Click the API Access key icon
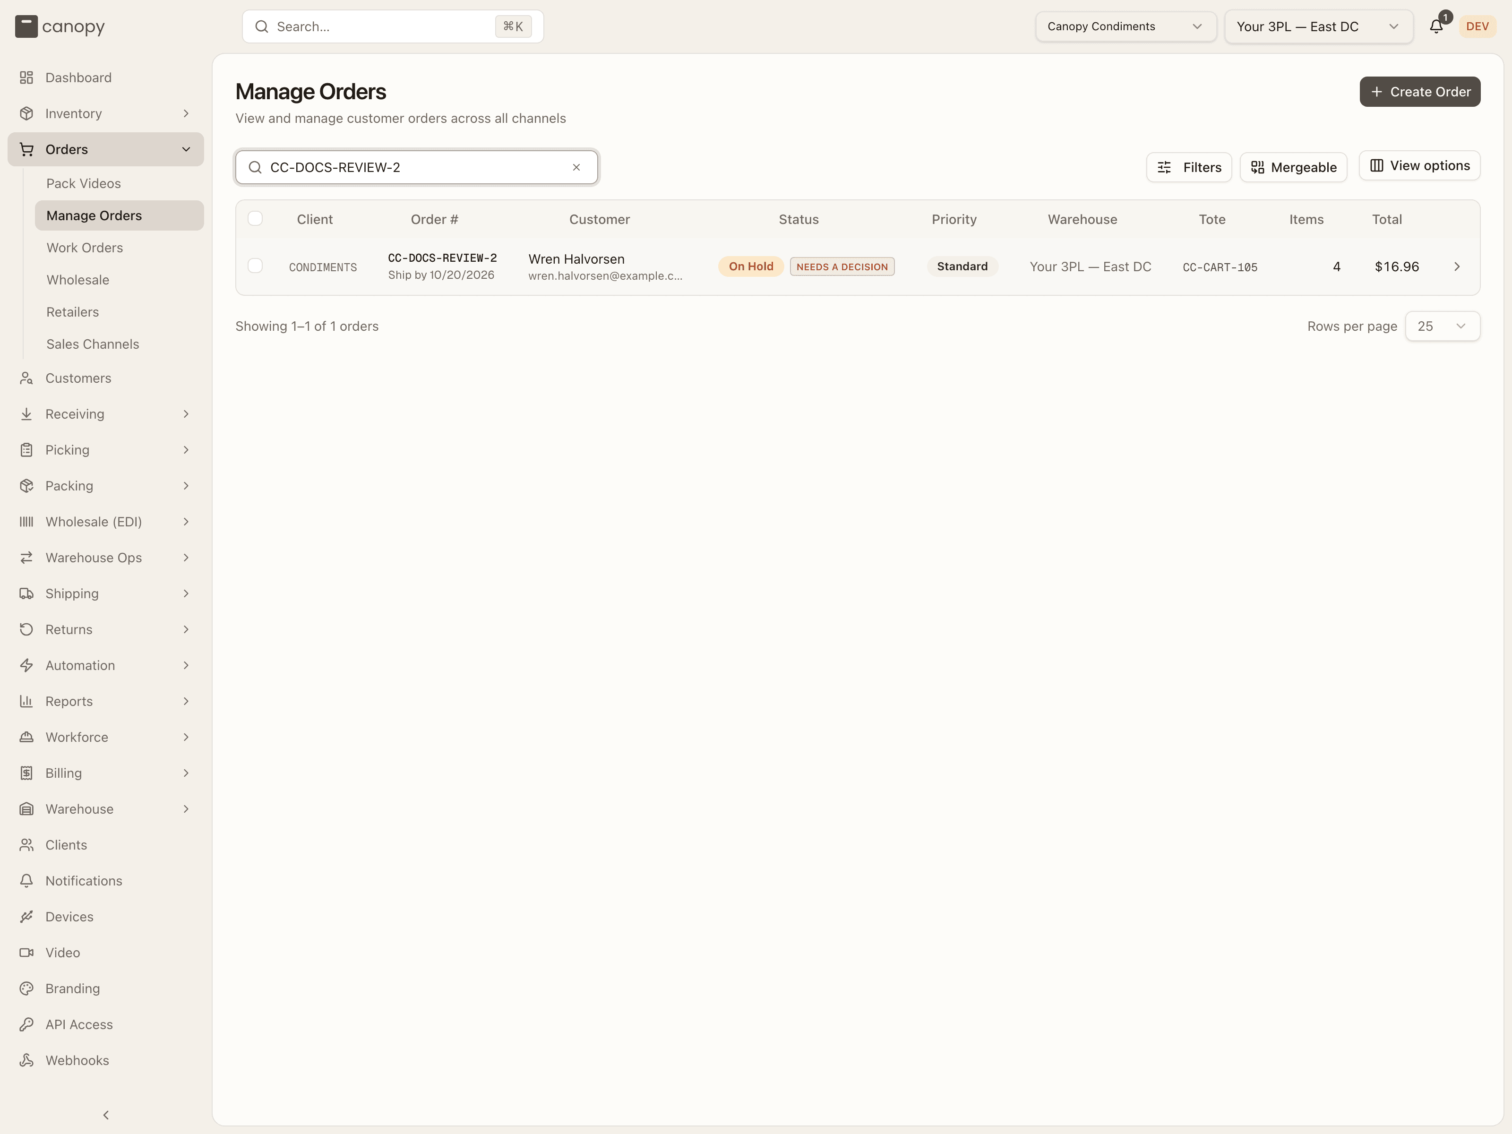1512x1134 pixels. pos(26,1024)
